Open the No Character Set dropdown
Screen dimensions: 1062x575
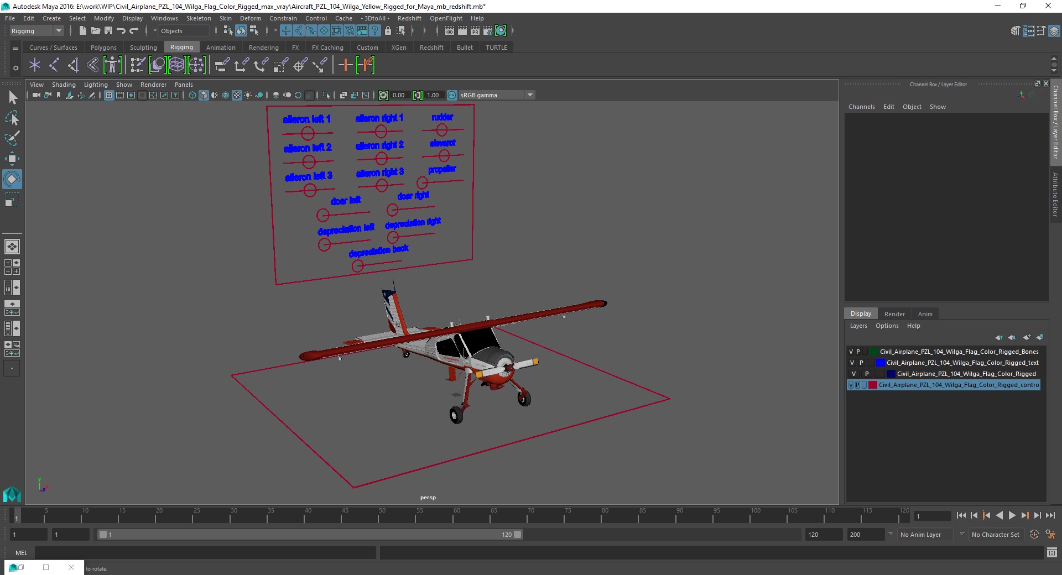996,535
